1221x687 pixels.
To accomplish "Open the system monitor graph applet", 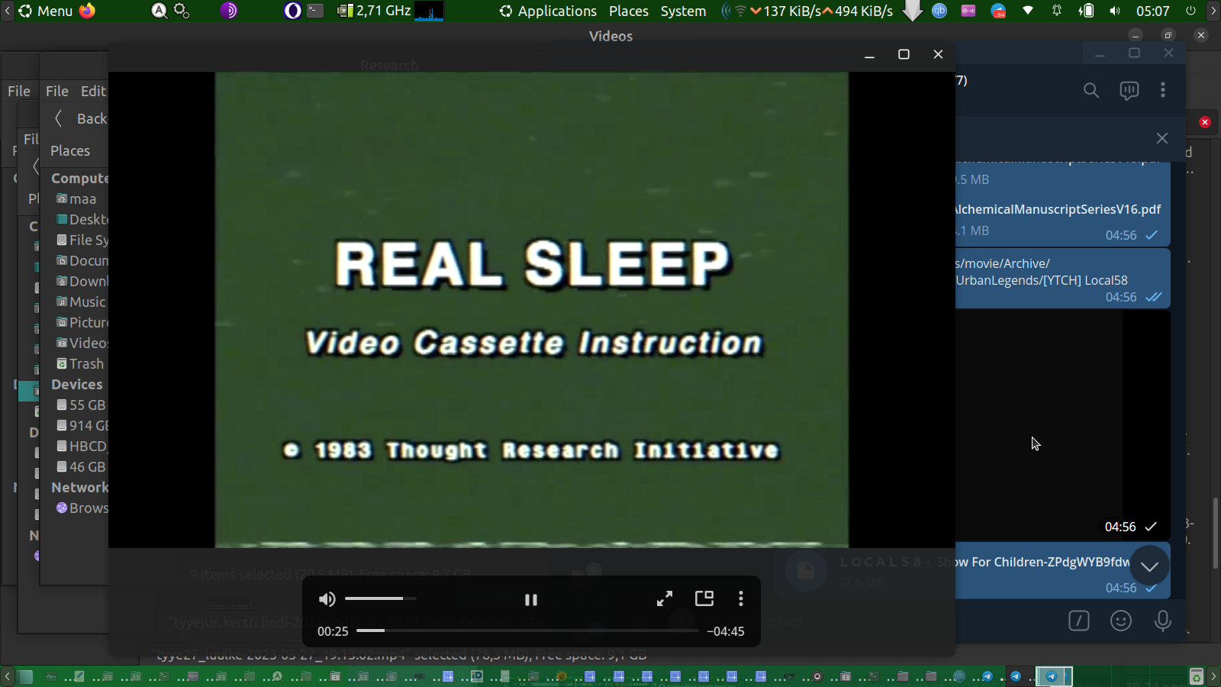I will [429, 11].
